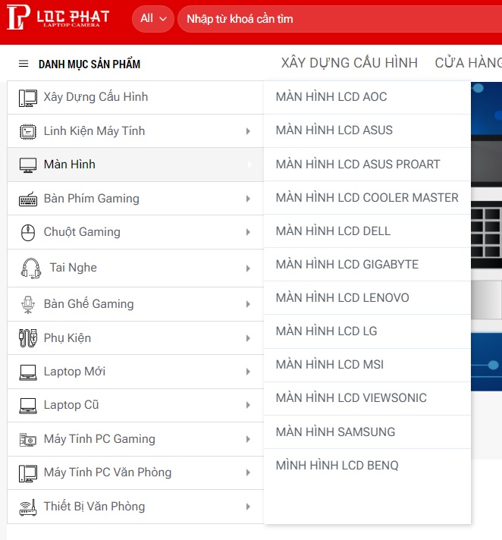
Task: Expand Laptop Cũ submenu arrow
Action: (x=248, y=405)
